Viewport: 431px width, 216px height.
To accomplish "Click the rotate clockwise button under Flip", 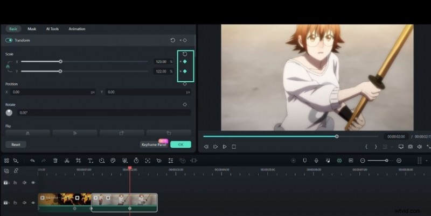I will [122, 133].
